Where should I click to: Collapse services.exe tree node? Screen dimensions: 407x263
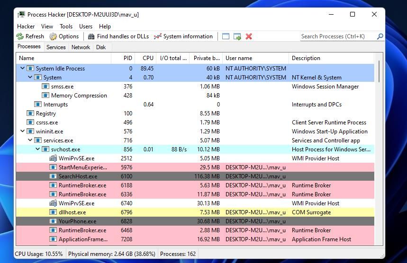pyautogui.click(x=30, y=140)
